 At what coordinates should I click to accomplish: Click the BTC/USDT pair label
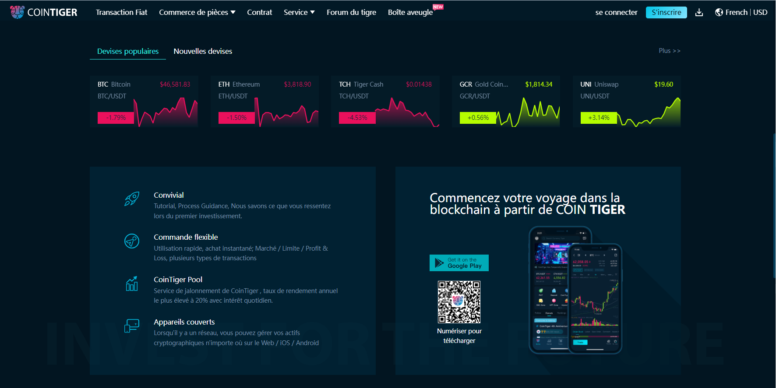(112, 96)
